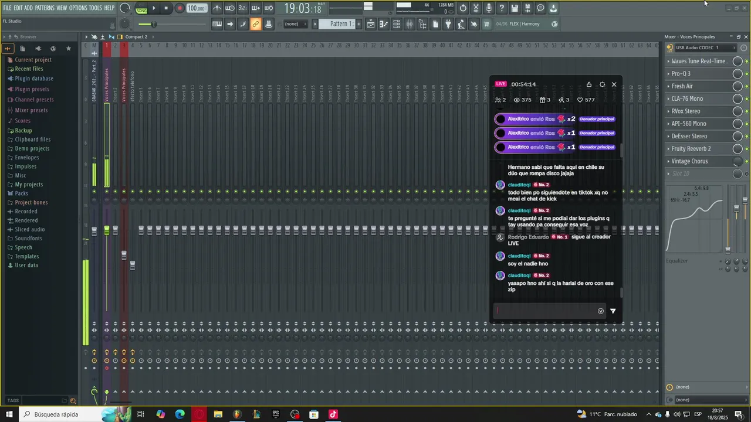This screenshot has height=422, width=751.
Task: Expand the Current project folder
Action: tap(33, 60)
